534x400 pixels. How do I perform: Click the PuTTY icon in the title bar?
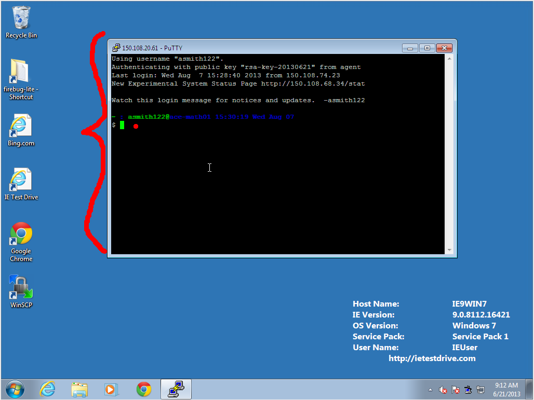tap(116, 48)
